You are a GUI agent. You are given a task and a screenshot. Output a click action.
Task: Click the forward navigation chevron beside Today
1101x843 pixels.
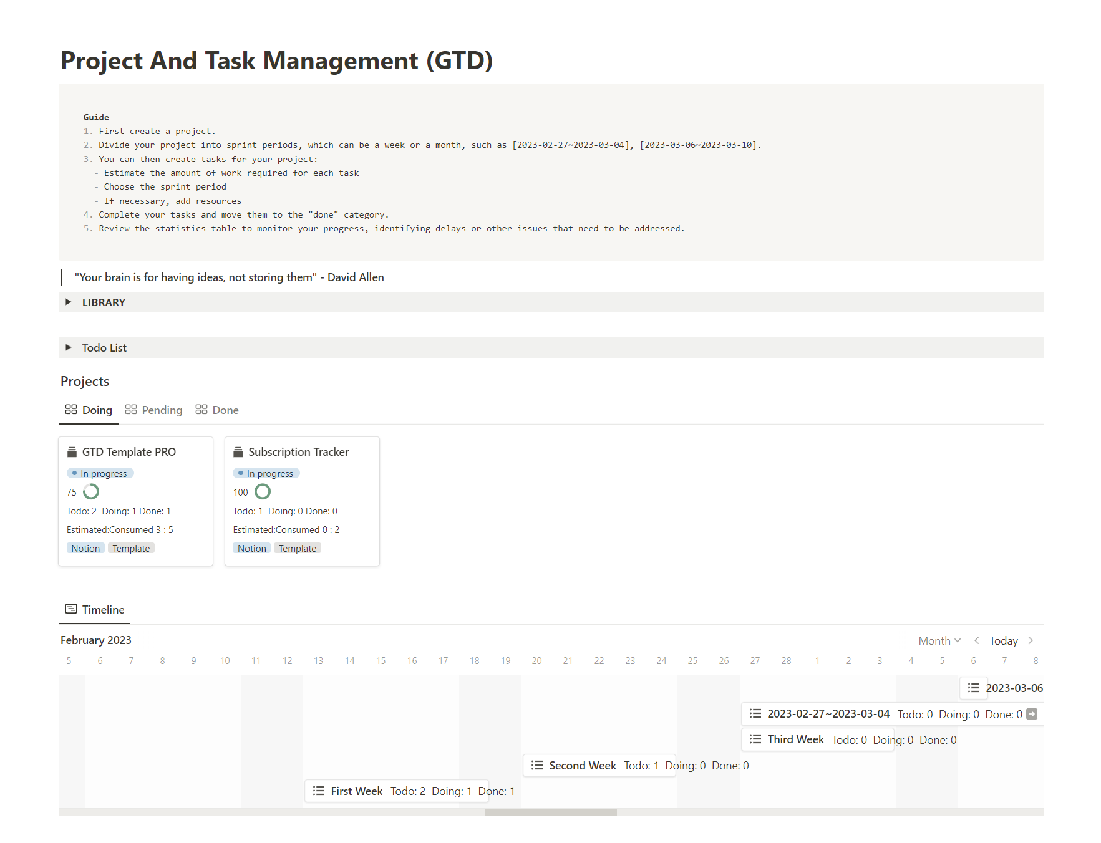1029,640
